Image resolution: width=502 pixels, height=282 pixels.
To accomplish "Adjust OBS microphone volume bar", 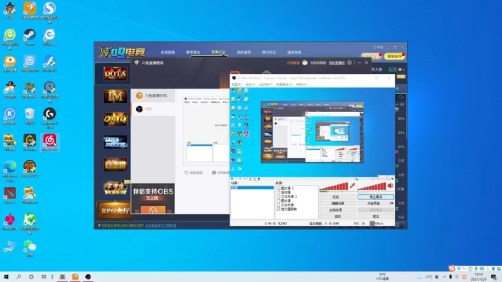I will [x=334, y=187].
